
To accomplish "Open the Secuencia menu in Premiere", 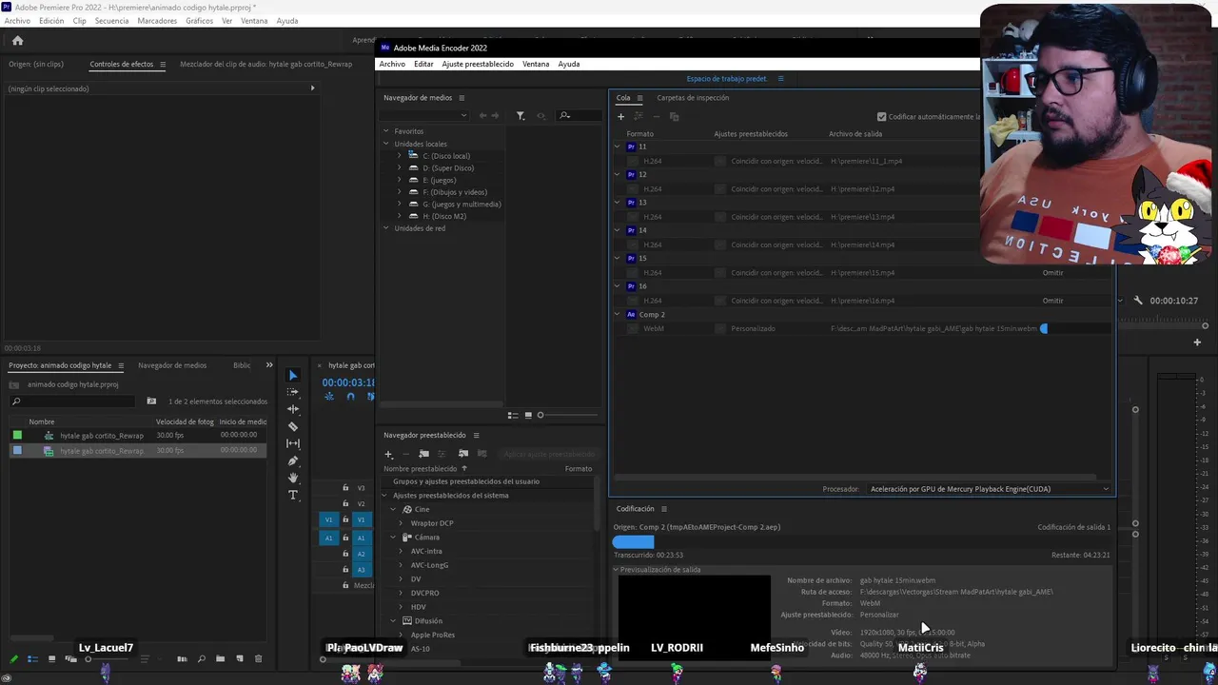I will [111, 21].
